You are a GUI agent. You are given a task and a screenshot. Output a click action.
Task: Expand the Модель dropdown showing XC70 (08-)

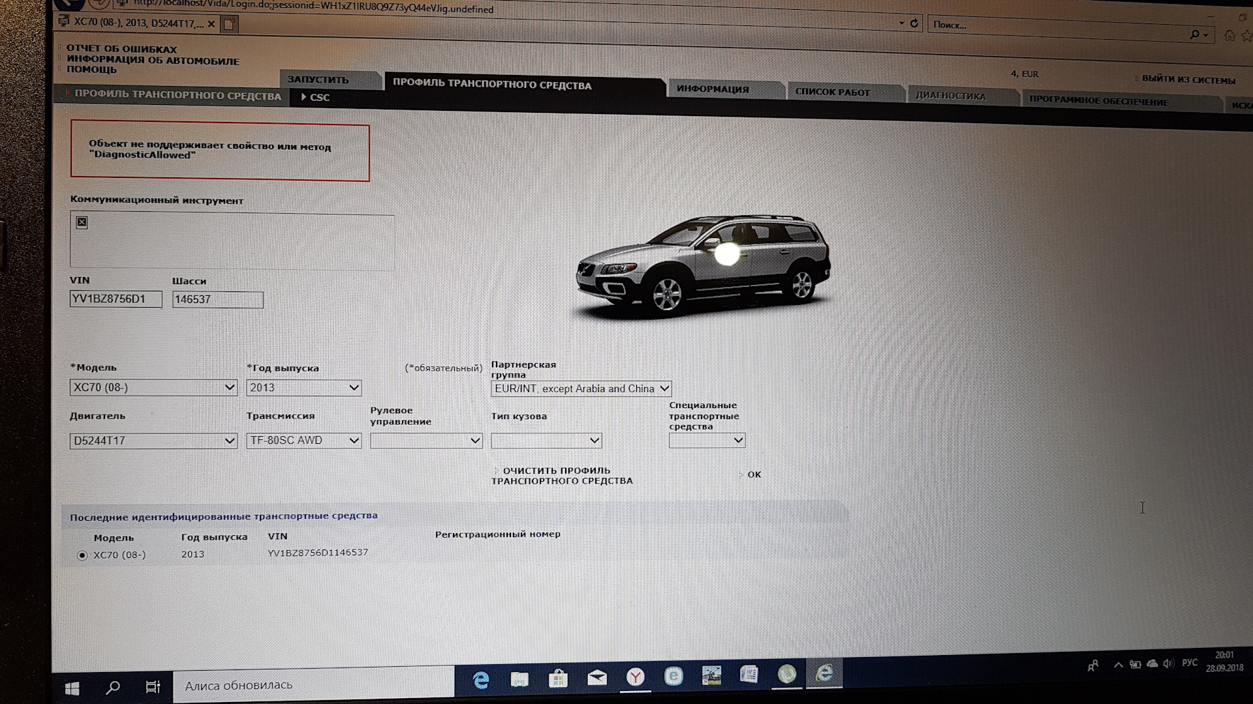(153, 388)
